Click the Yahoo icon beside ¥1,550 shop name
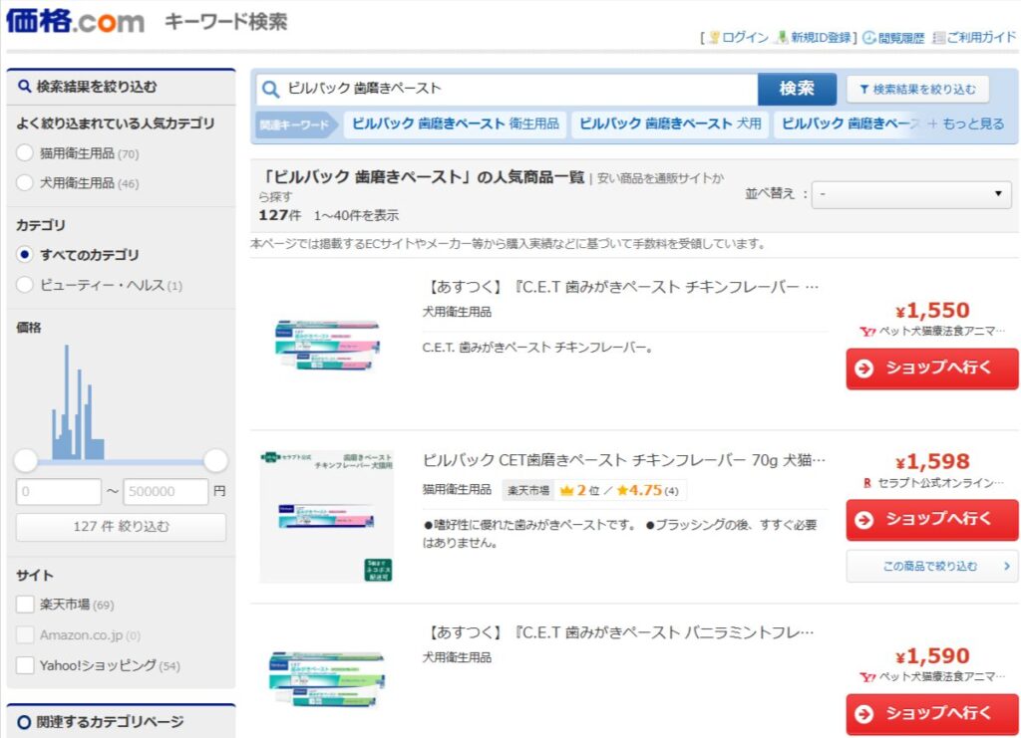This screenshot has height=738, width=1021. (867, 332)
